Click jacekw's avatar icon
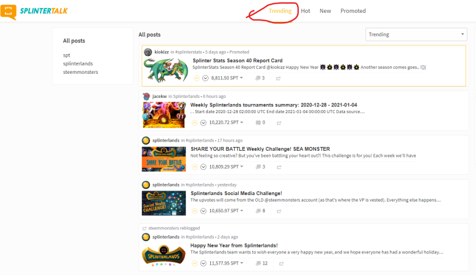 pos(146,96)
